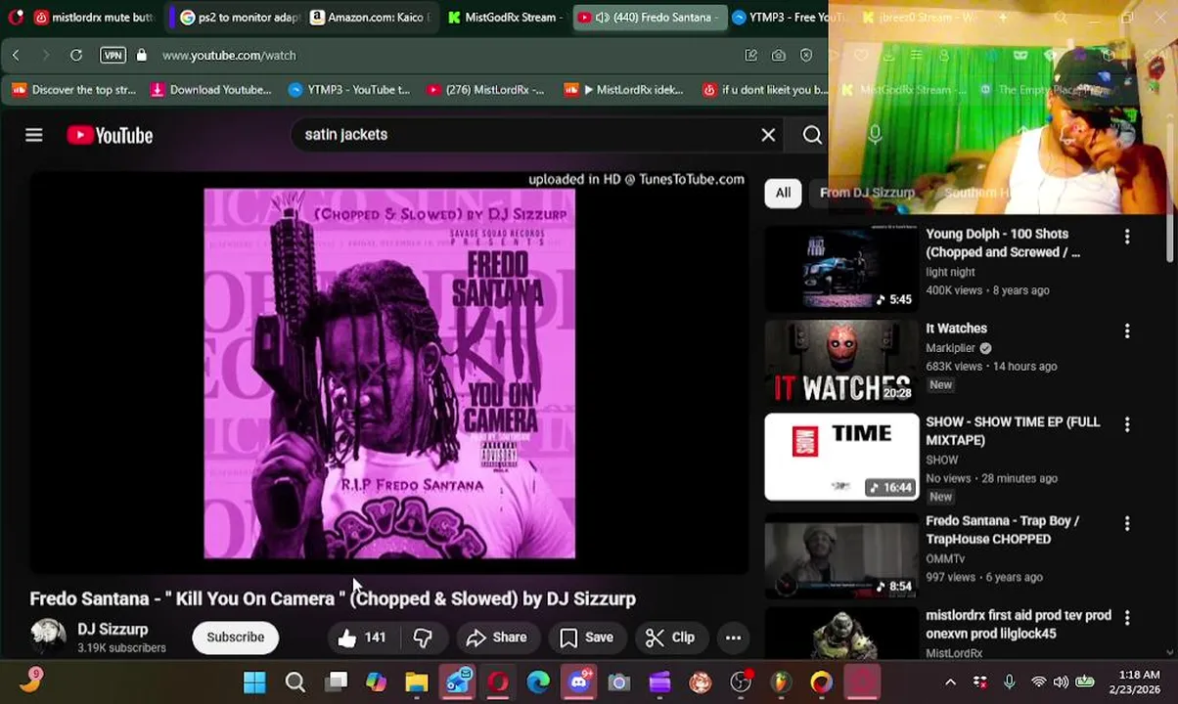Click the Kill You On Camera video player

click(x=389, y=374)
